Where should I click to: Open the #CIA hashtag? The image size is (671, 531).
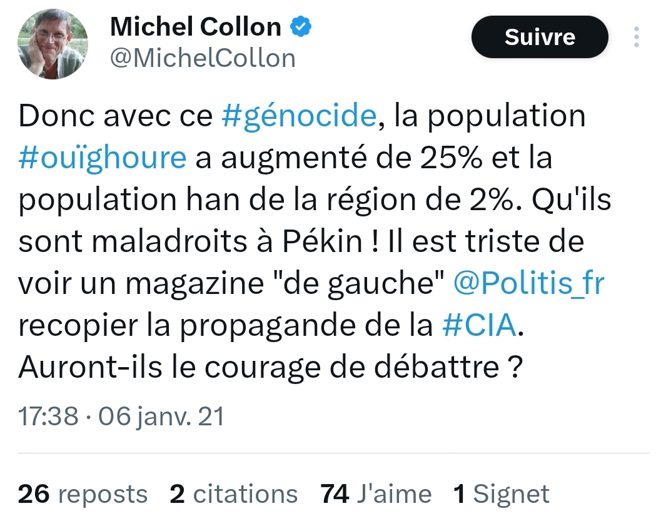[480, 326]
